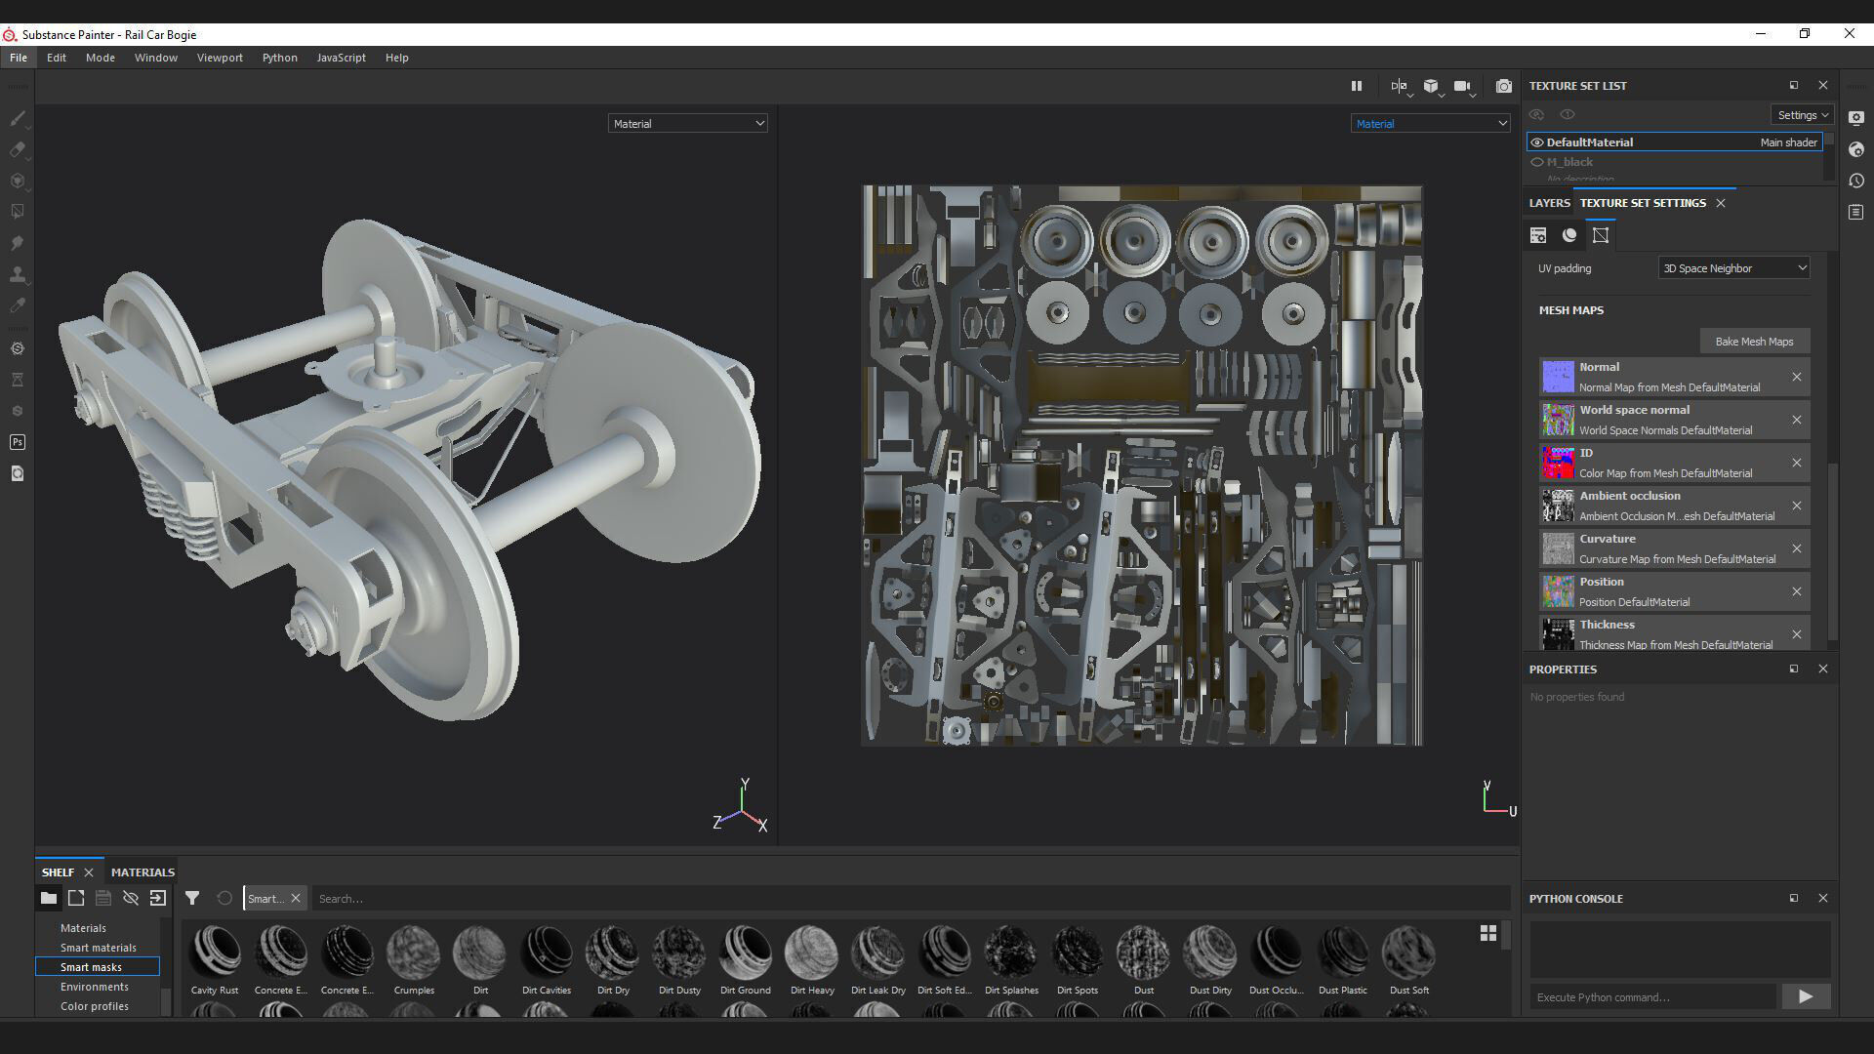The height and width of the screenshot is (1054, 1874).
Task: Open UV padding dropdown
Action: tap(1732, 268)
